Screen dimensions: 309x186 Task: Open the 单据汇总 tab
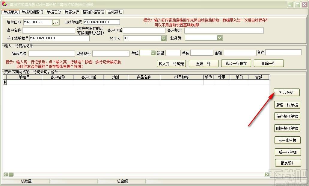click(x=54, y=12)
